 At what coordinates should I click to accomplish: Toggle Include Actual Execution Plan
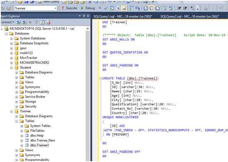coord(132,8)
